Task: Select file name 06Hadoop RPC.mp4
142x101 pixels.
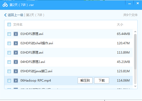Action: (x=36, y=81)
